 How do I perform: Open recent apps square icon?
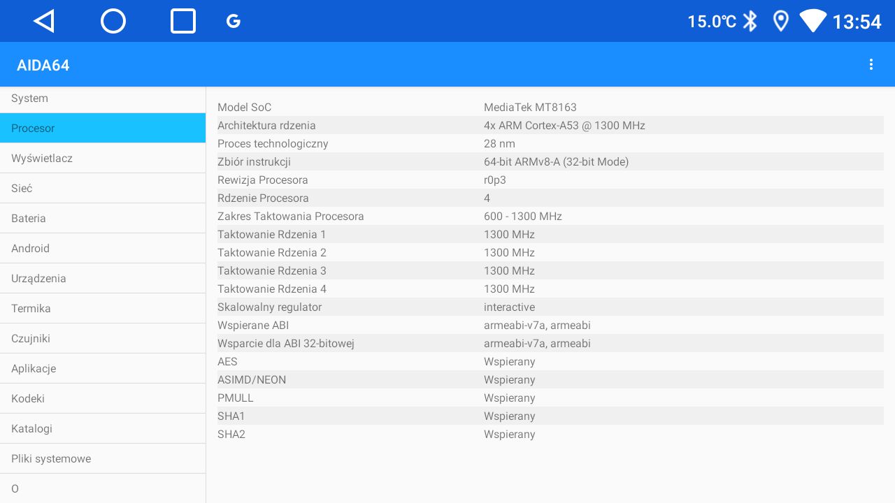(x=183, y=21)
